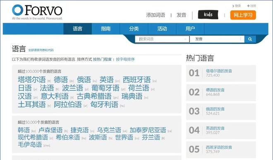Click the 添加词语 link
Screen dimensions: 273x160
(x=156, y=15)
